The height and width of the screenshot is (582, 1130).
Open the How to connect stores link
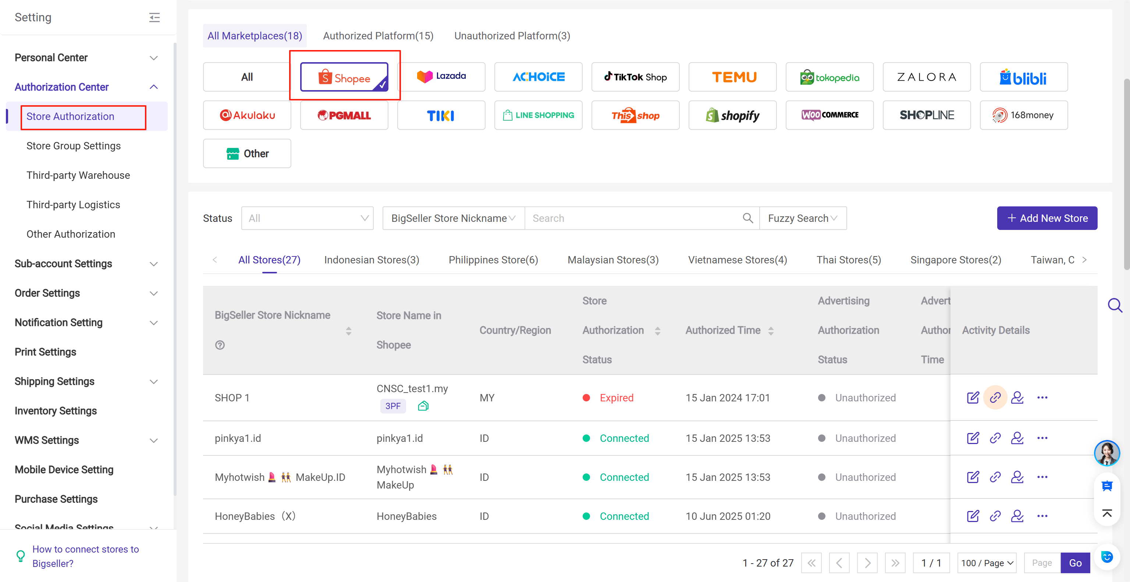[86, 556]
